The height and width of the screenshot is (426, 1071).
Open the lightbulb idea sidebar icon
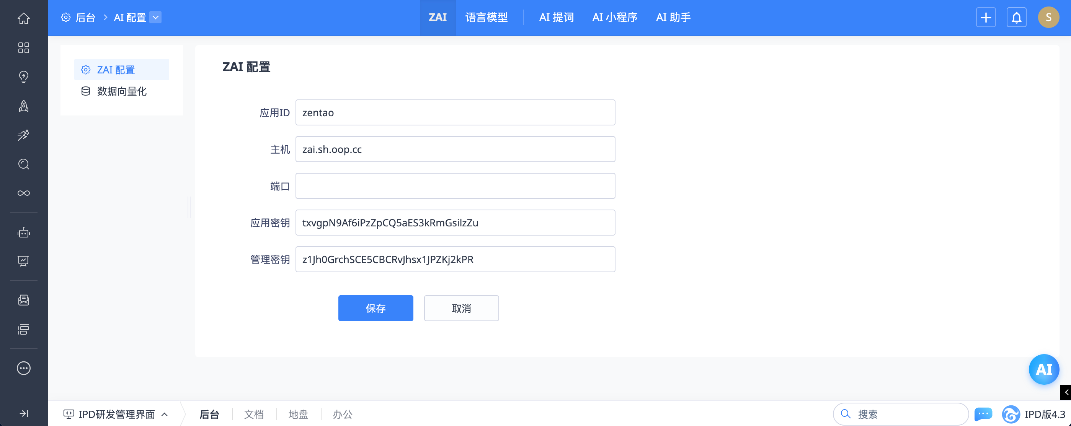click(x=24, y=77)
